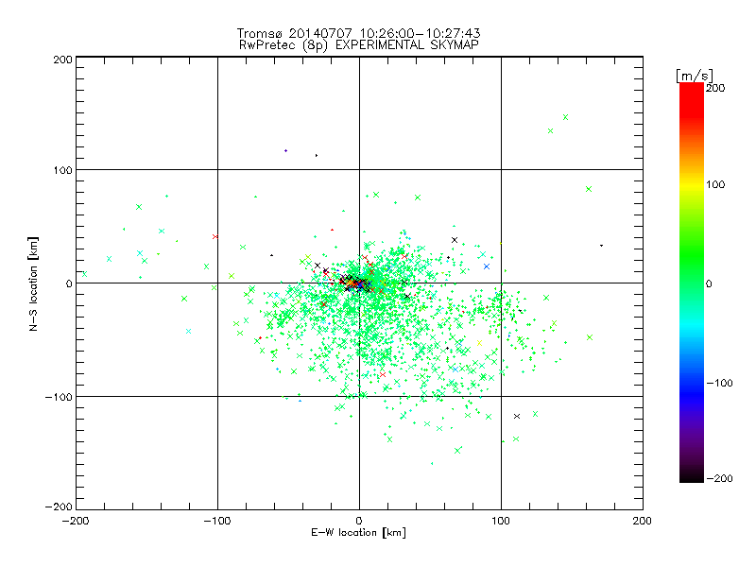The width and height of the screenshot is (756, 567).
Task: Click the x-axis tick label '100'
Action: coord(501,521)
